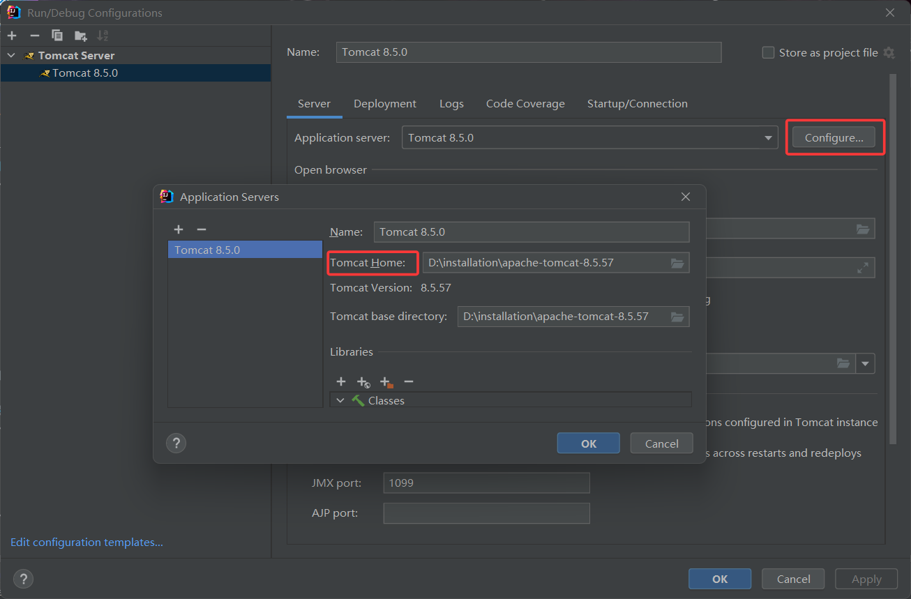Confirm the Application Servers dialog with OK
Image resolution: width=911 pixels, height=599 pixels.
click(589, 443)
